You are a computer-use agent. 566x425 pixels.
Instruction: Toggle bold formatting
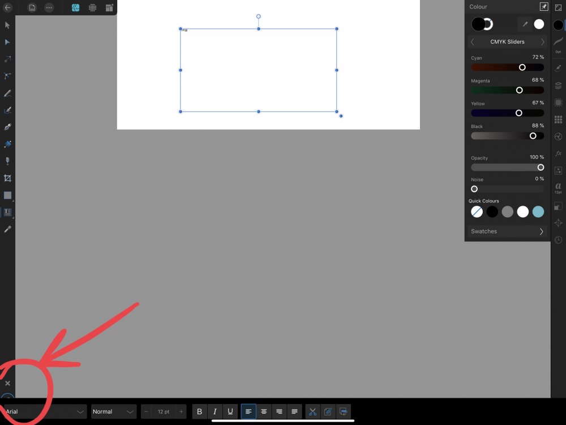pyautogui.click(x=199, y=411)
